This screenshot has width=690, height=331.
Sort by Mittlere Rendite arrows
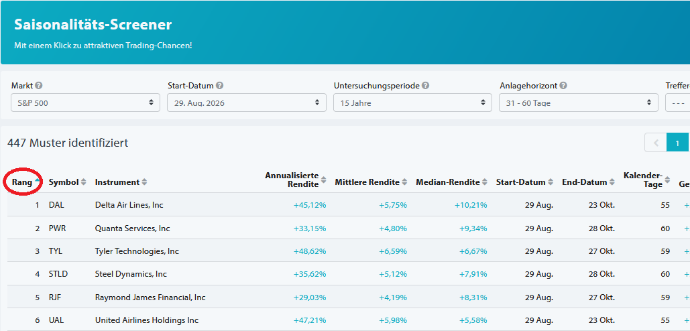[x=404, y=182]
